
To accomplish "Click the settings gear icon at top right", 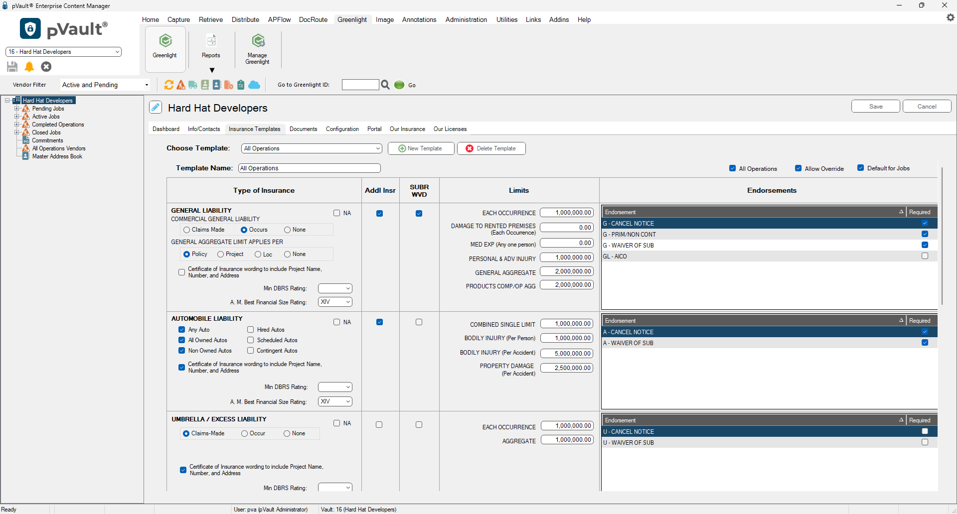I will [951, 17].
